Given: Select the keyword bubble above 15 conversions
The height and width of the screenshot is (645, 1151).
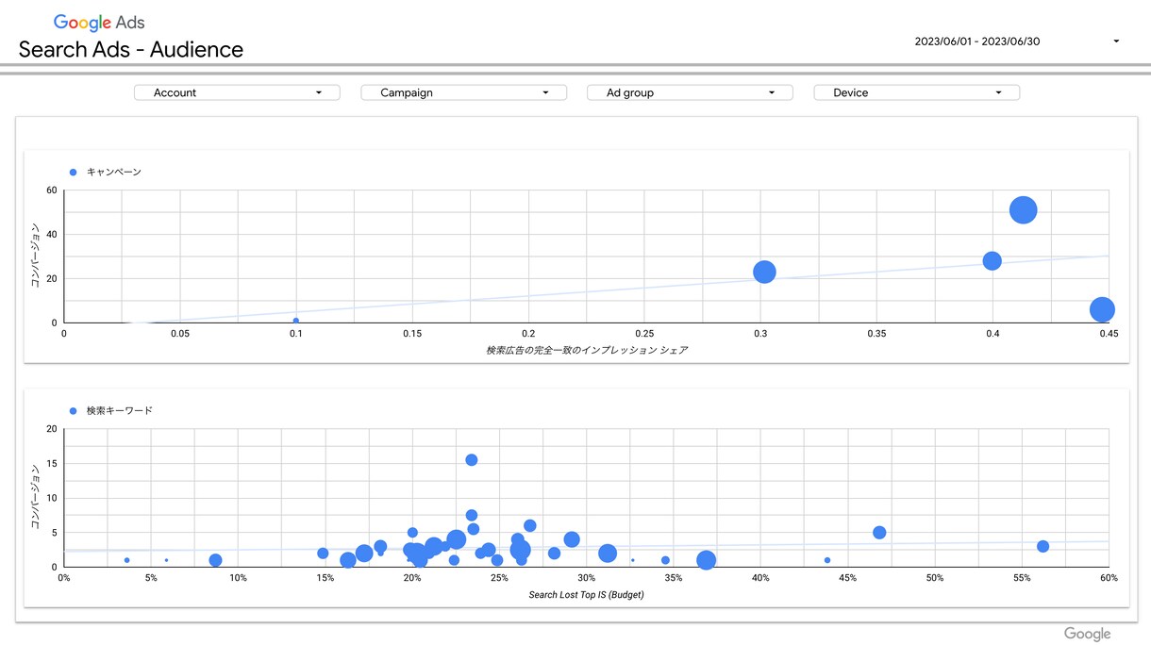Looking at the screenshot, I should click(x=472, y=460).
